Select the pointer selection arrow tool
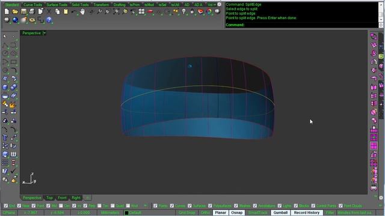385x216 pixels. (x=5, y=37)
